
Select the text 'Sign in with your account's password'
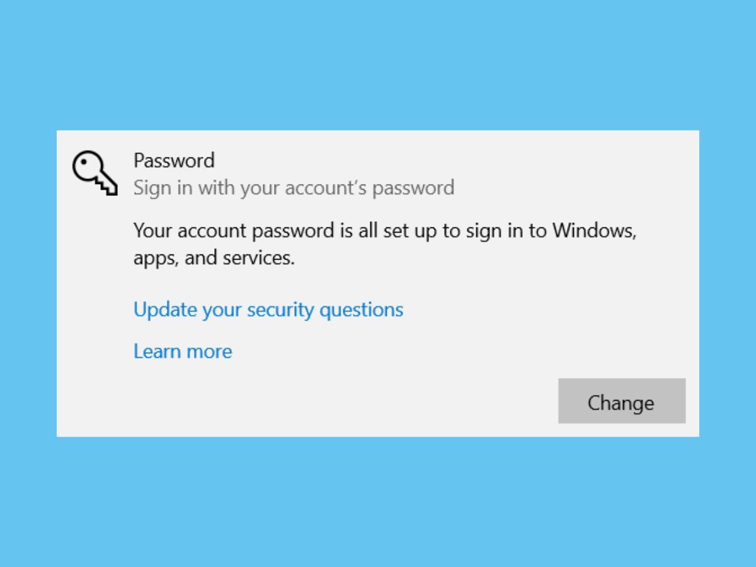pyautogui.click(x=294, y=188)
